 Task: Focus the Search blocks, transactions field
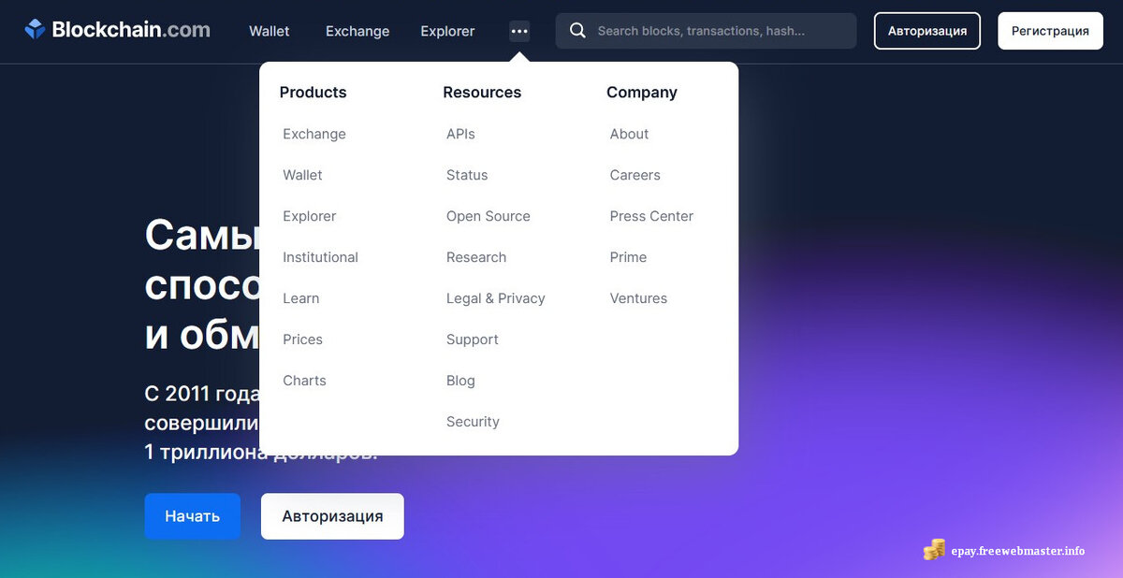pos(706,31)
